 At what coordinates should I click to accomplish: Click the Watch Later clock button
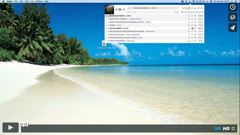[233, 7]
